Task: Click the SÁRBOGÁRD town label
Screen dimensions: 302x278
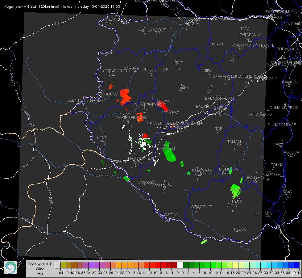Action: click(260, 114)
